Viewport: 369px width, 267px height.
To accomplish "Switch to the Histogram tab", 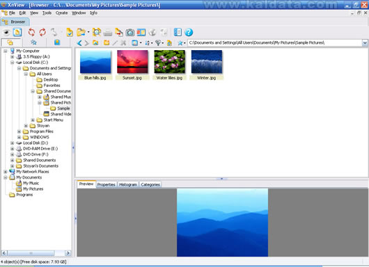I will (x=128, y=185).
